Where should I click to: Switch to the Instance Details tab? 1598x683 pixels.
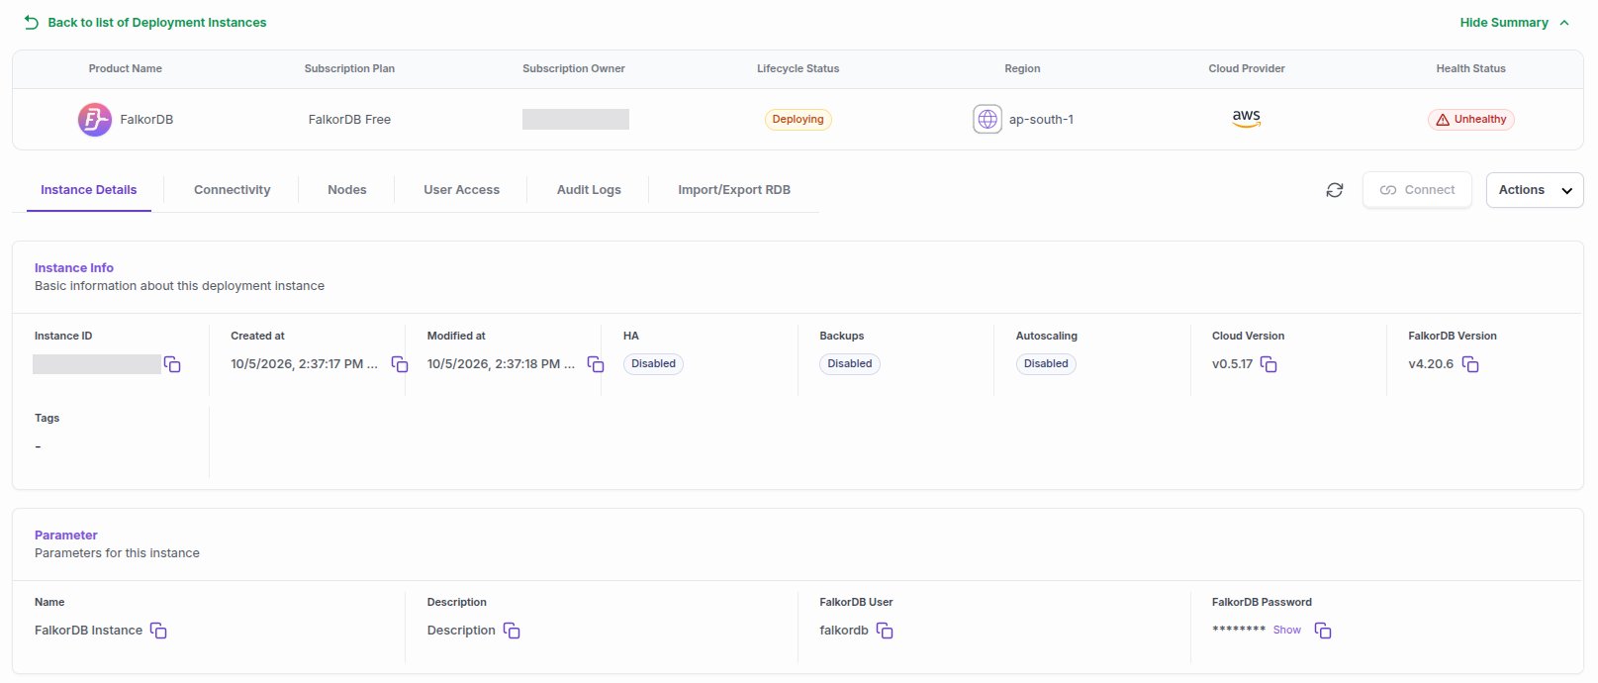[89, 190]
